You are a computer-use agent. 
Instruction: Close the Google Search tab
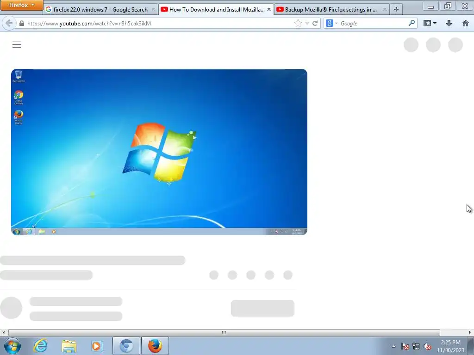[153, 9]
